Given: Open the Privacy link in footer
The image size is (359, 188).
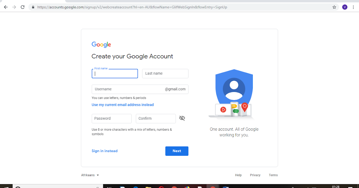Looking at the screenshot, I should coord(255,175).
